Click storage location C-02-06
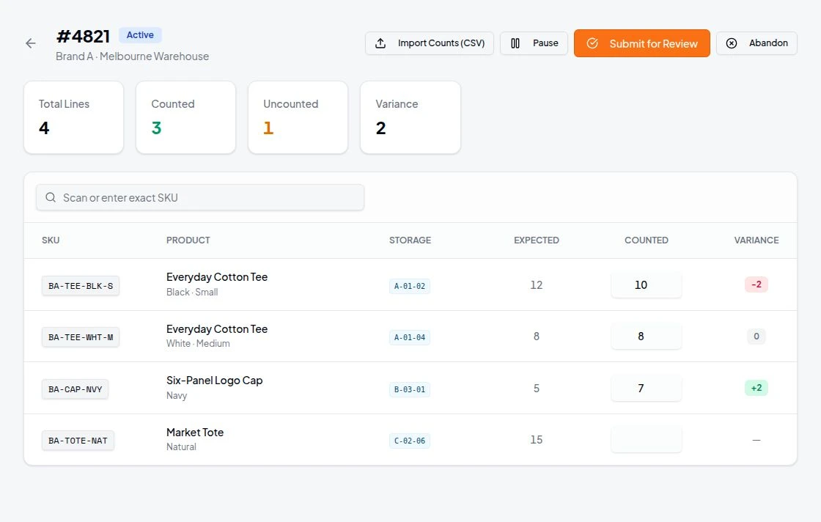The width and height of the screenshot is (821, 522). (410, 441)
